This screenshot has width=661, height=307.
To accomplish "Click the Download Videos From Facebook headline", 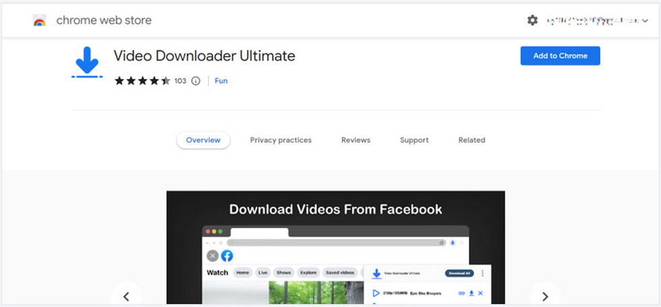I will coord(336,209).
